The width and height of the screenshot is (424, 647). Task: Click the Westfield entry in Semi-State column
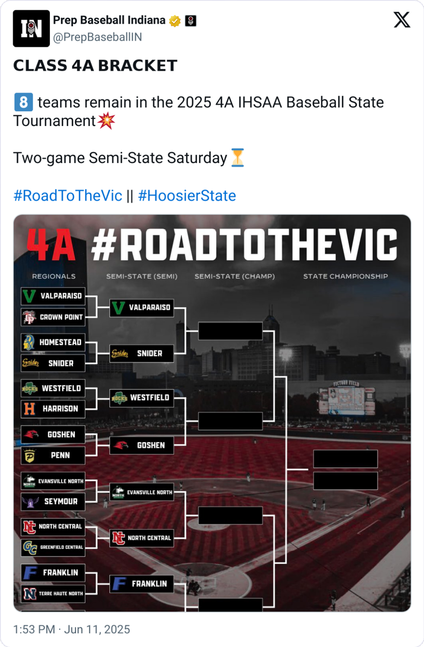(142, 398)
